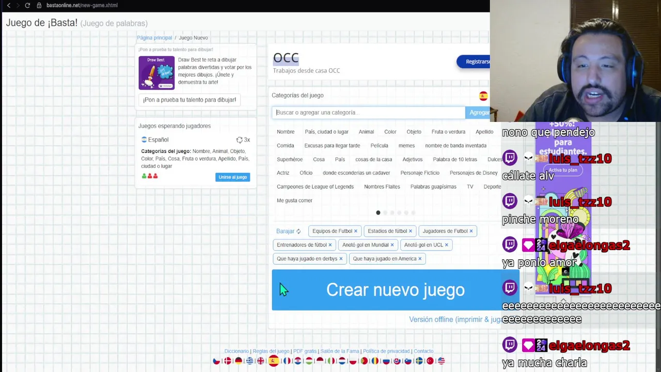The width and height of the screenshot is (661, 372).
Task: Open the Draw Best ad thumbnail
Action: [156, 73]
